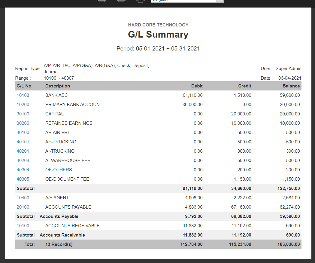The image size is (315, 263).
Task: Click the User value Super Admin
Action: (288, 69)
